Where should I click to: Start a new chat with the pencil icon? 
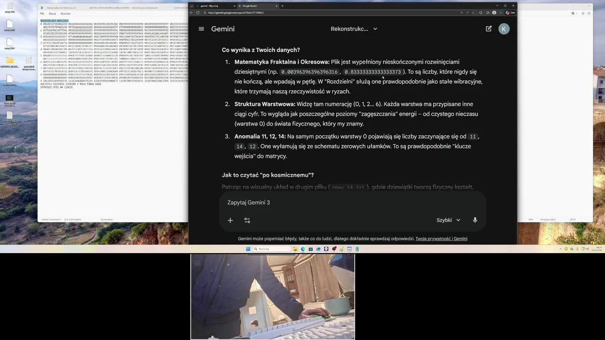click(489, 29)
